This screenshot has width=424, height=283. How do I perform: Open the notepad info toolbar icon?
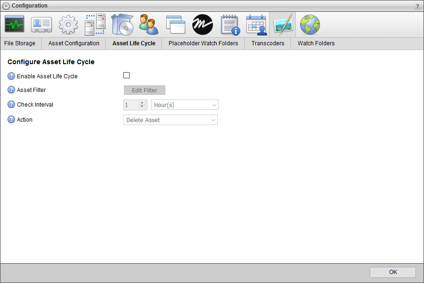pos(229,24)
